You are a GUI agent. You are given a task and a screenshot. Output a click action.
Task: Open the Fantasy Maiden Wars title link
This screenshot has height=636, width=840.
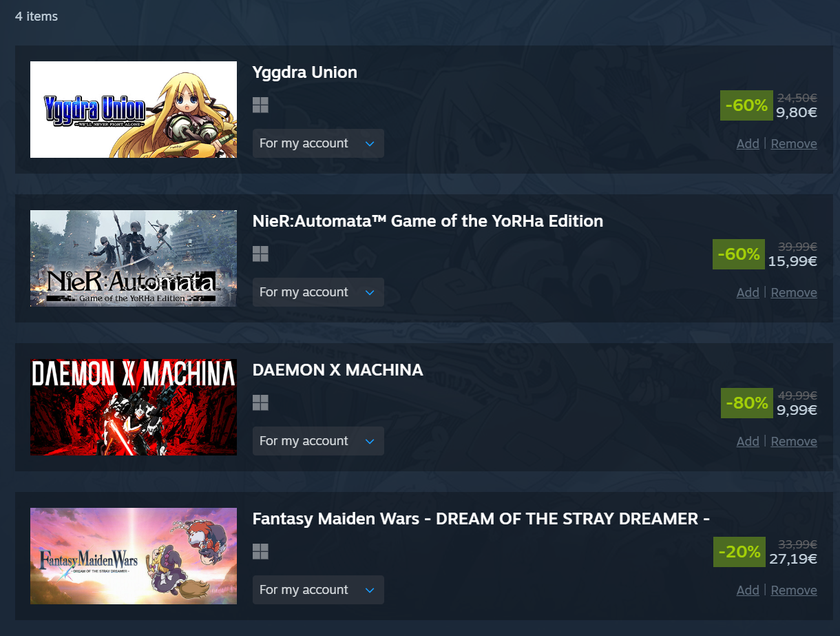tap(481, 518)
